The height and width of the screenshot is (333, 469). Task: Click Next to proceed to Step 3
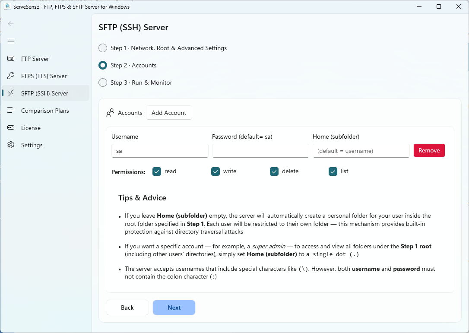(x=174, y=308)
